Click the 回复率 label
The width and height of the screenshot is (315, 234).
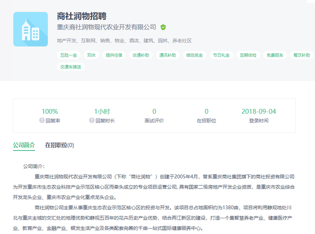tap(53, 121)
